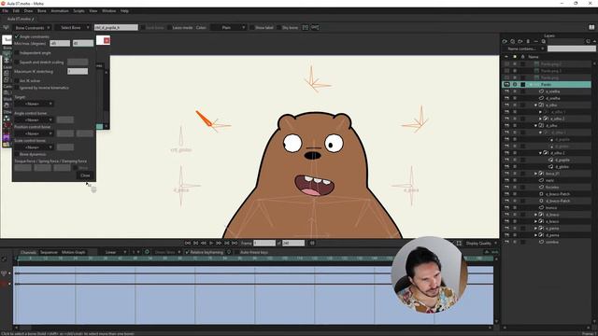Click the total frames field
This screenshot has width=598, height=336.
click(292, 243)
